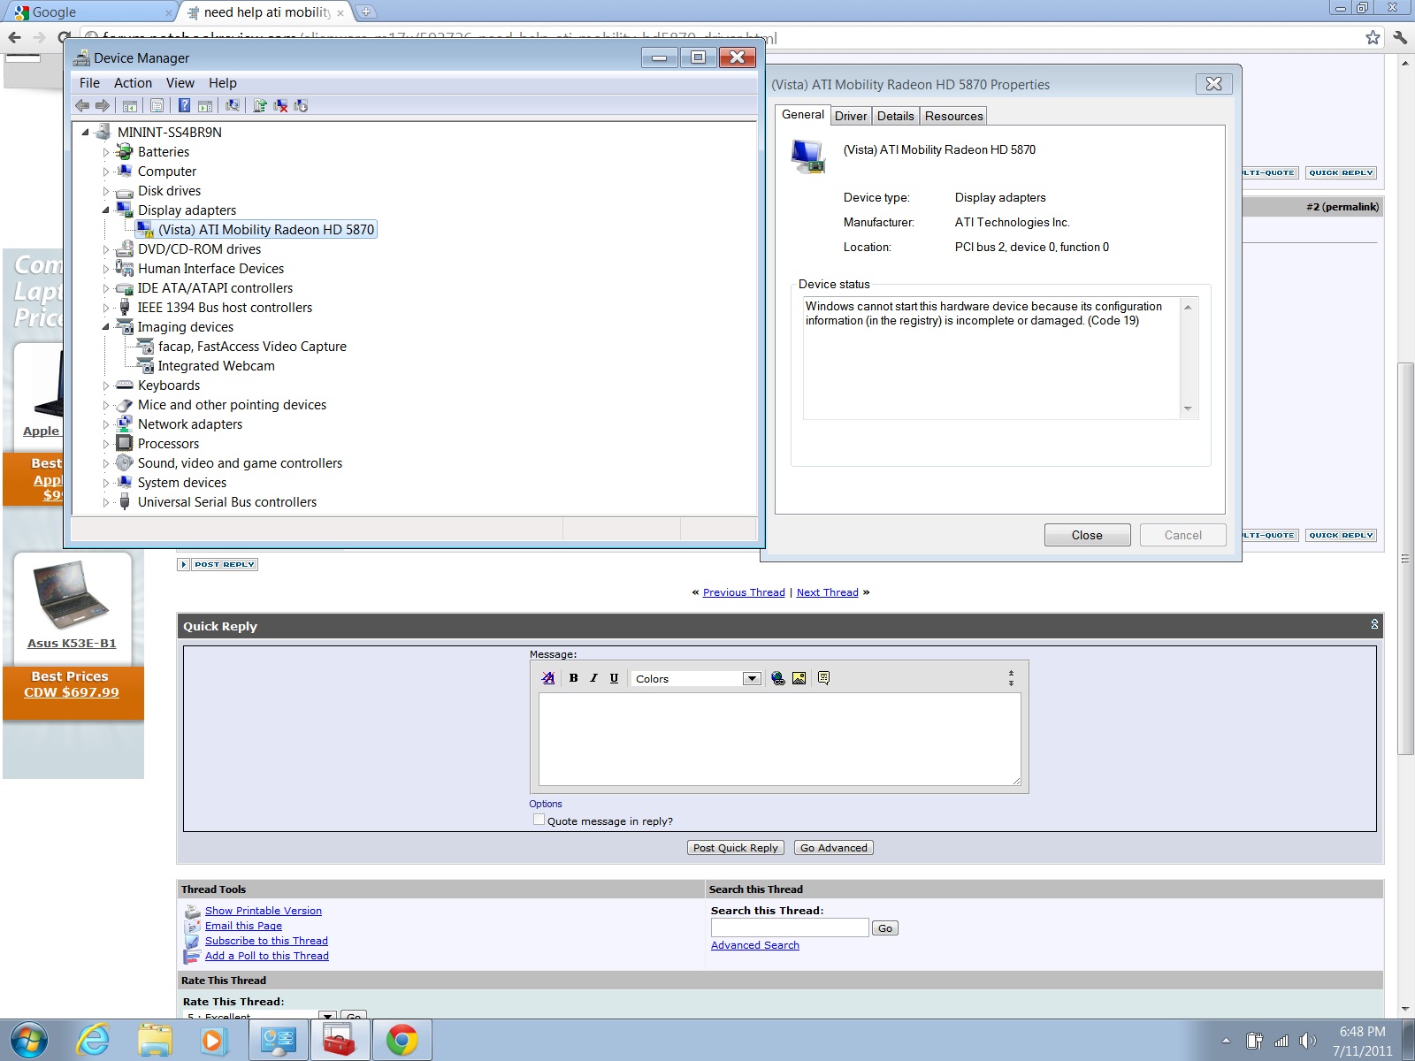Open Windows Media Player from taskbar
The width and height of the screenshot is (1415, 1061).
coord(212,1040)
